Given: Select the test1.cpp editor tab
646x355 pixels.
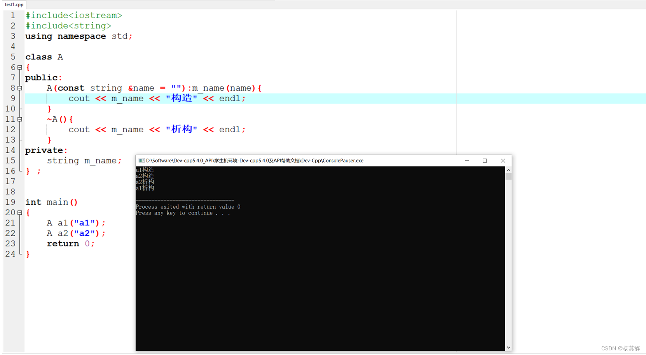Looking at the screenshot, I should click(x=14, y=5).
